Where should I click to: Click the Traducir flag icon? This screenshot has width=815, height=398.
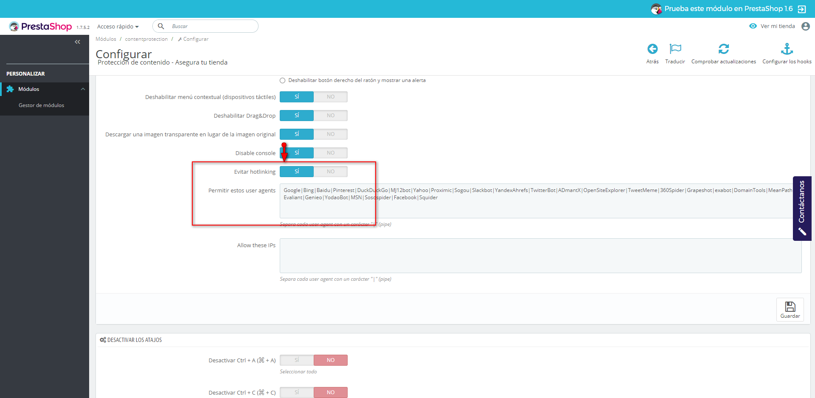point(675,49)
